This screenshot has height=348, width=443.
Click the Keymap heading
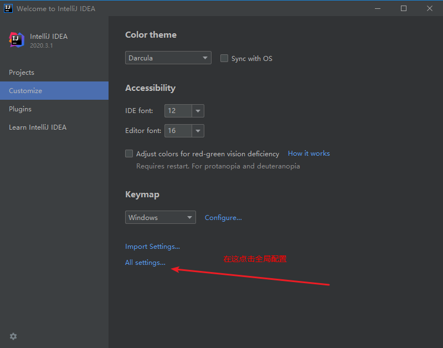[142, 195]
